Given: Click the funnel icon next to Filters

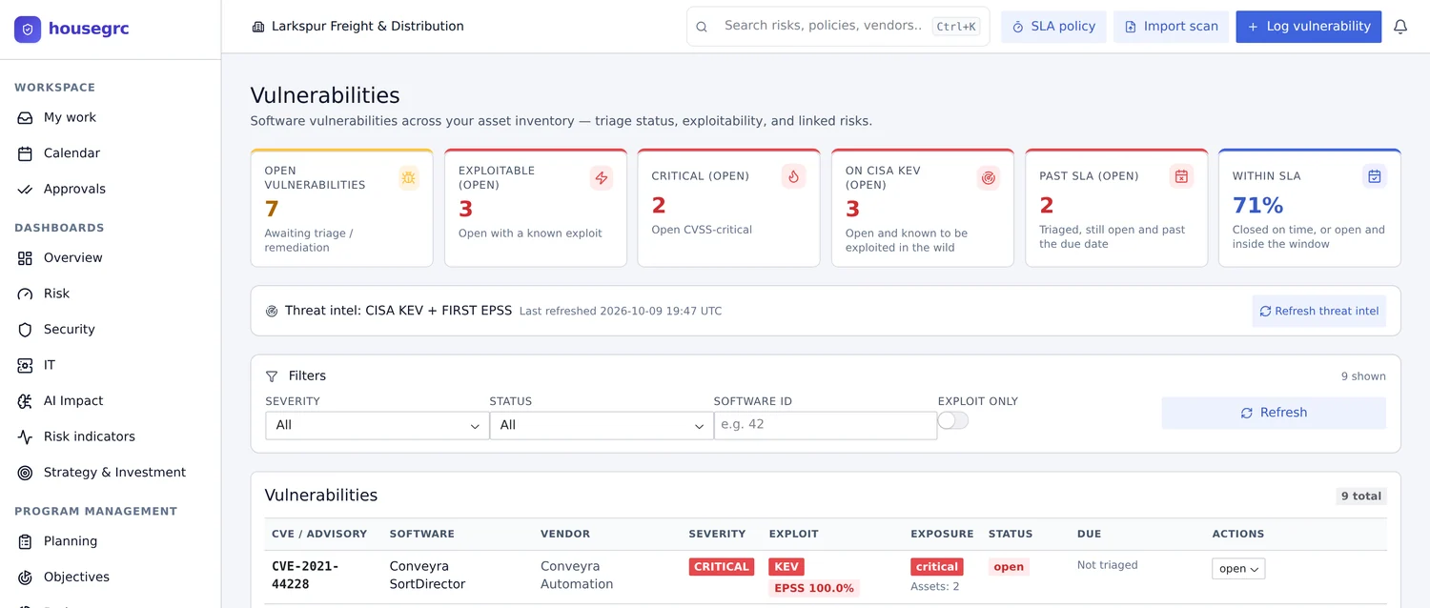Looking at the screenshot, I should (272, 376).
